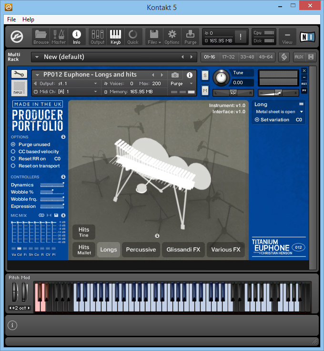Select the Hits Tine articulation

[84, 232]
